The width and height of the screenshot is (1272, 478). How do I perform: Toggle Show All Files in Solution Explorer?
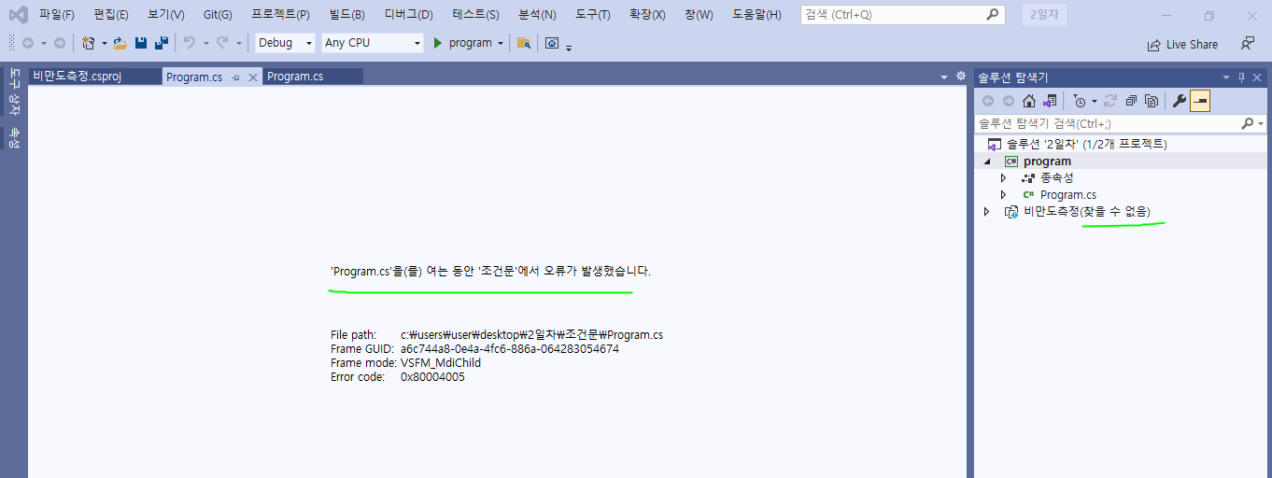coord(1152,101)
